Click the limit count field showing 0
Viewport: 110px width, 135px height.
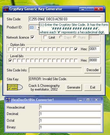pos(94,37)
